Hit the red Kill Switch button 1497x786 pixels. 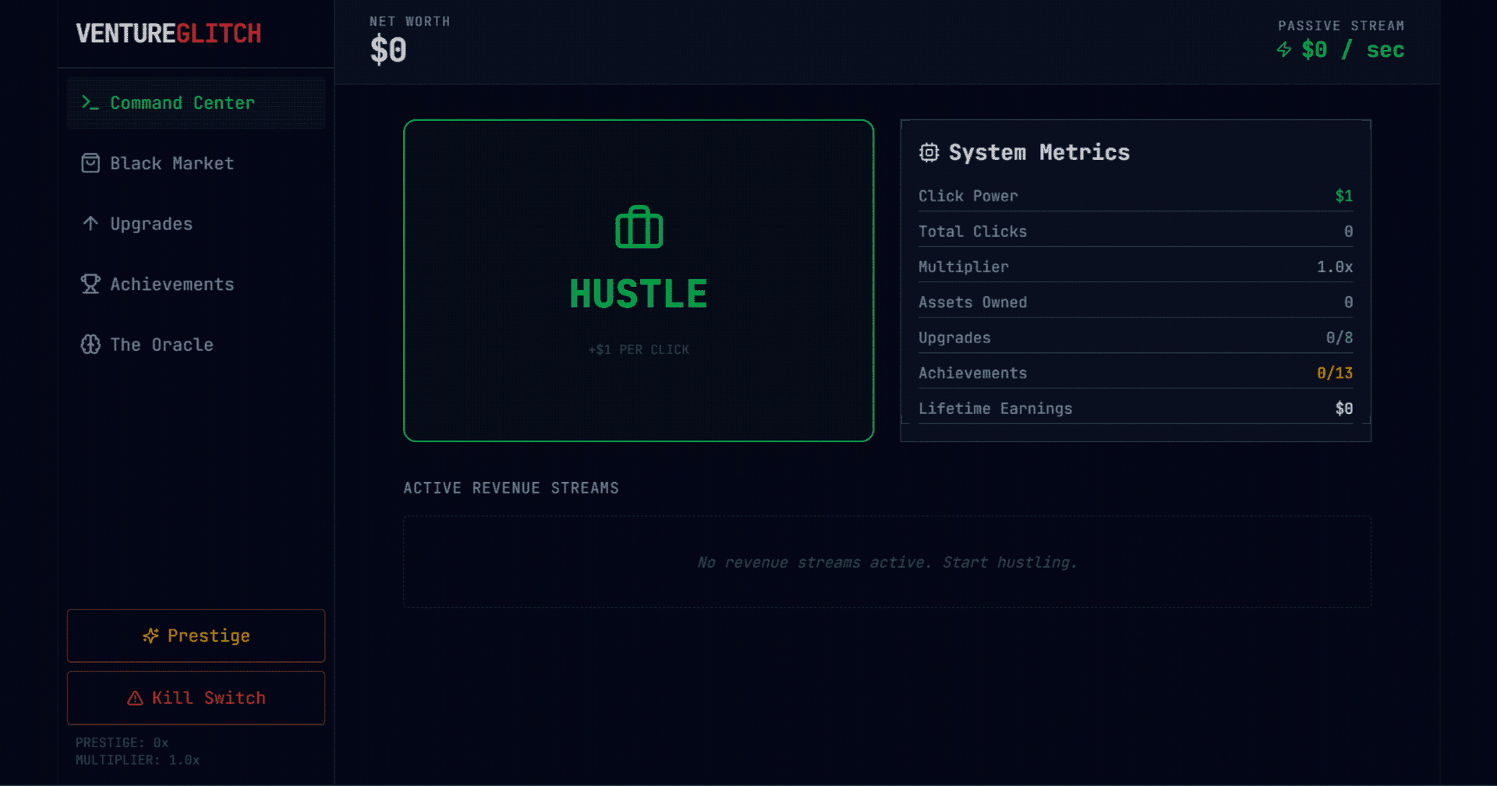pyautogui.click(x=196, y=698)
